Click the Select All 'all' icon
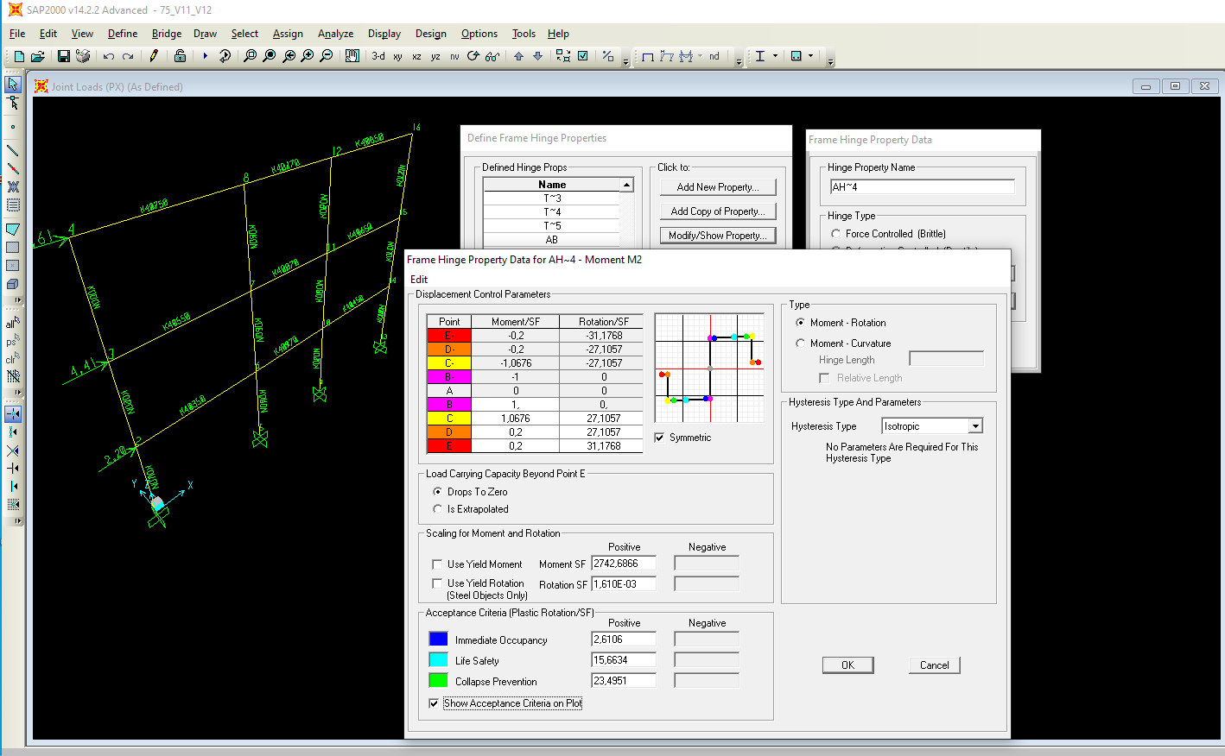This screenshot has height=756, width=1225. [13, 323]
